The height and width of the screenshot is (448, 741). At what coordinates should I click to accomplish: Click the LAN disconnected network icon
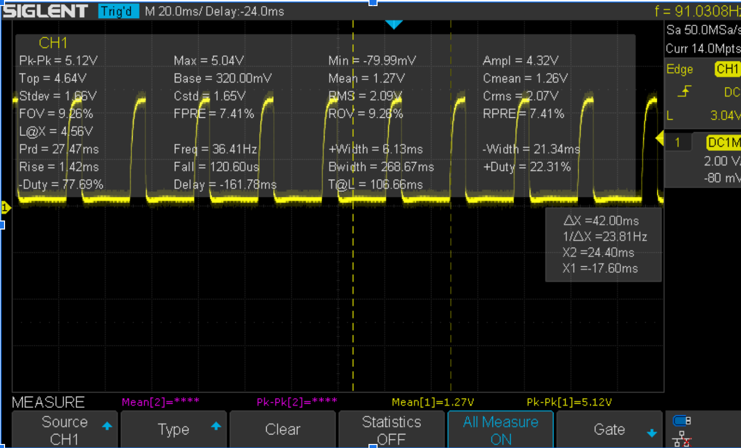(682, 439)
